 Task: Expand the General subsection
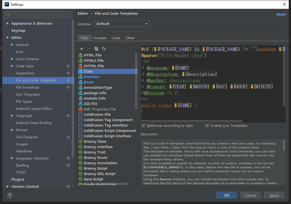pos(12,45)
